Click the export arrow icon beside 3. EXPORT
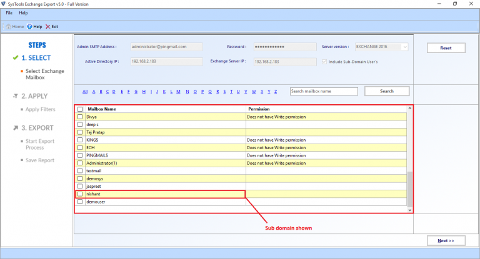The height and width of the screenshot is (259, 480). (x=16, y=128)
